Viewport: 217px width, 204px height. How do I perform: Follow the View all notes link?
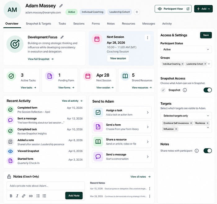click(140, 177)
